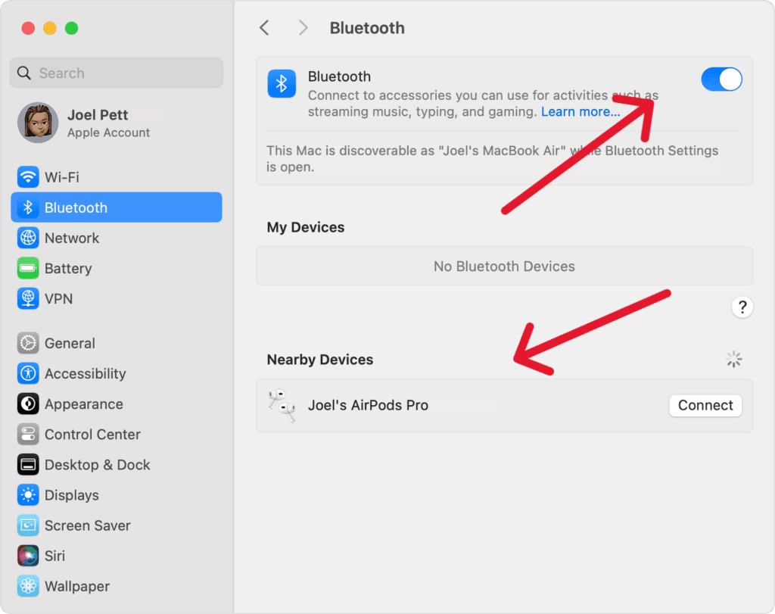Select the Wi-Fi label in sidebar
This screenshot has width=775, height=614.
point(62,177)
